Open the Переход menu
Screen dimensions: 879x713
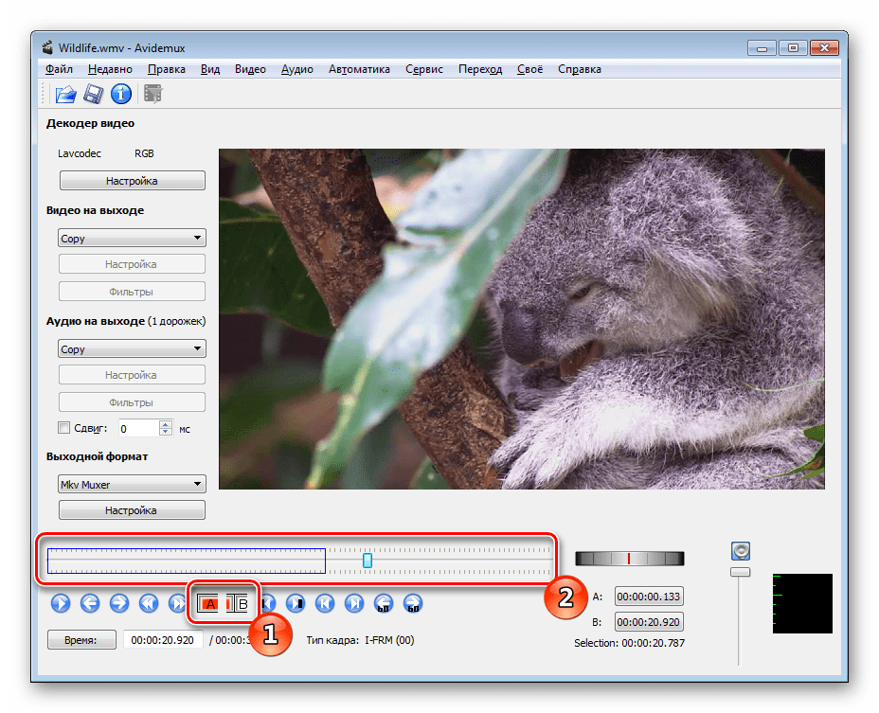pyautogui.click(x=480, y=69)
